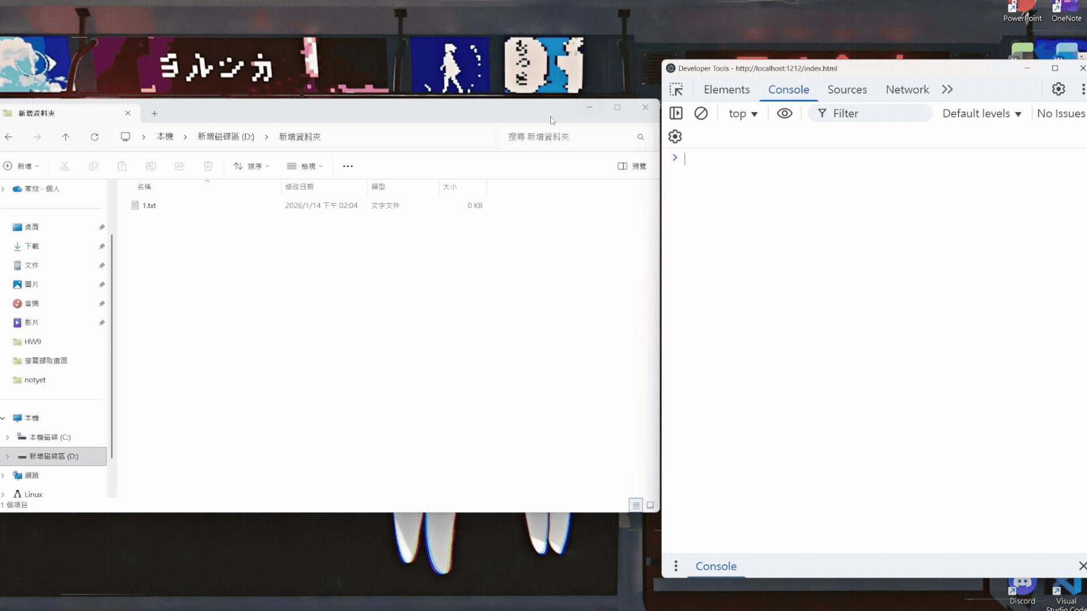Open the console settings gear icon

(674, 136)
